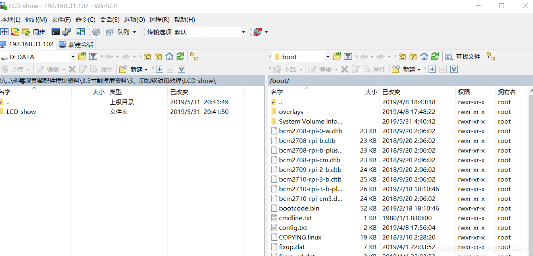Click local panel 新建 button
533x256 pixels.
(x=134, y=69)
